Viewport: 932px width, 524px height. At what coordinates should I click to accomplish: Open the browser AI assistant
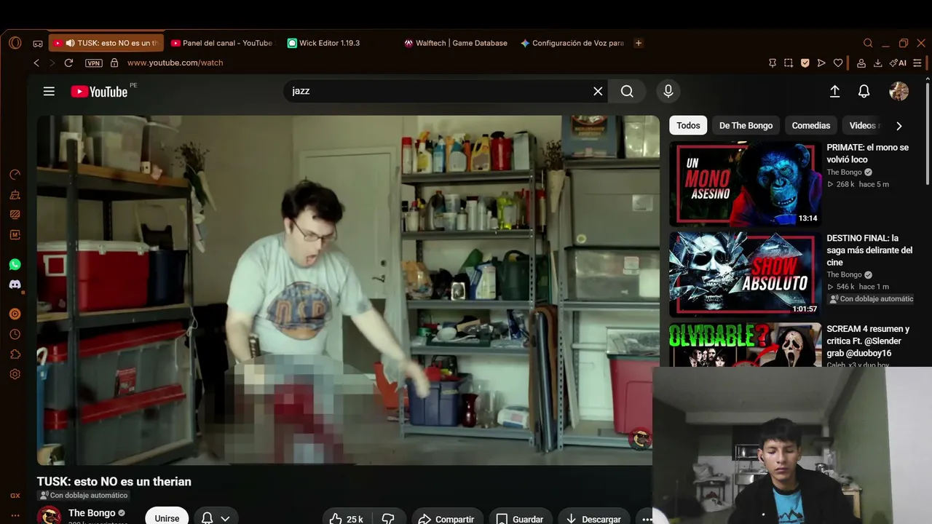point(899,63)
